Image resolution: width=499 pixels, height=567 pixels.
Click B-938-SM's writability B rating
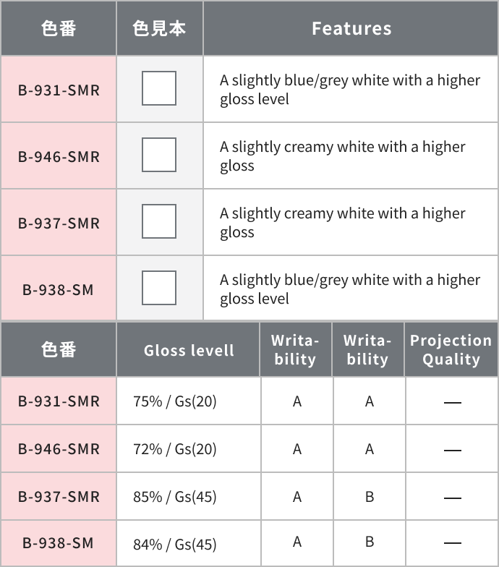370,542
